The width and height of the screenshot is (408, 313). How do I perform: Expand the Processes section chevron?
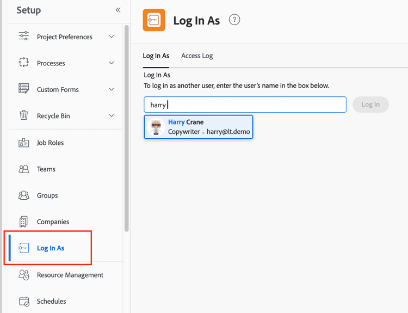(112, 63)
